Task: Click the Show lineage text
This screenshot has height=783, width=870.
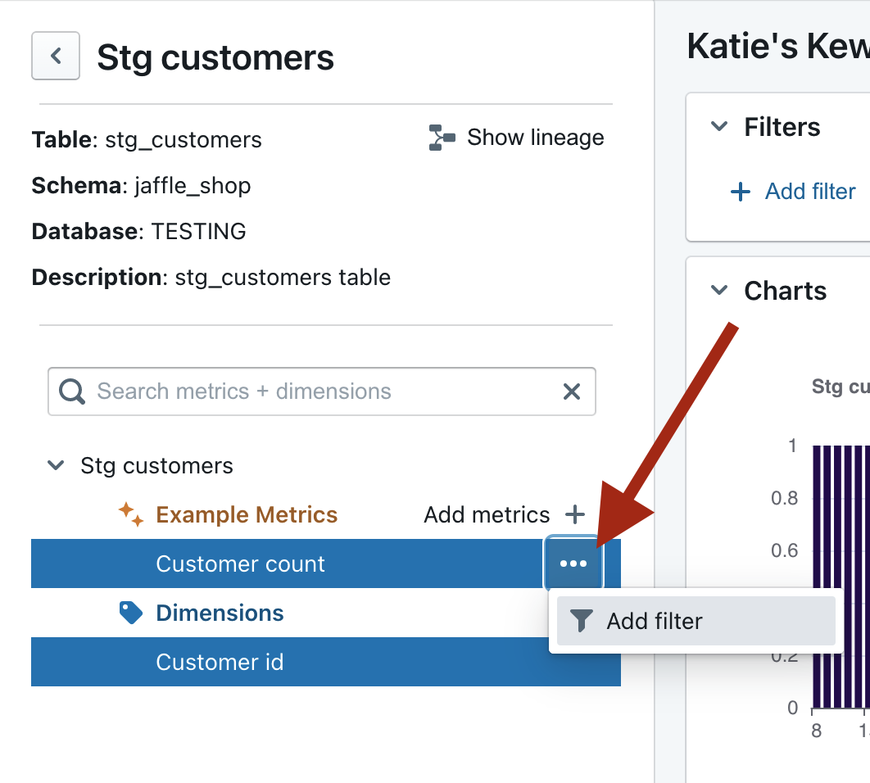Action: (535, 138)
